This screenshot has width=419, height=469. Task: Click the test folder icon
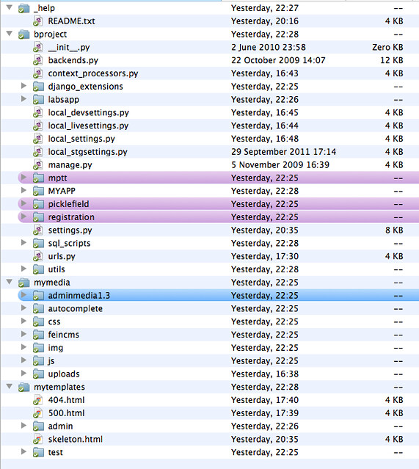point(38,452)
